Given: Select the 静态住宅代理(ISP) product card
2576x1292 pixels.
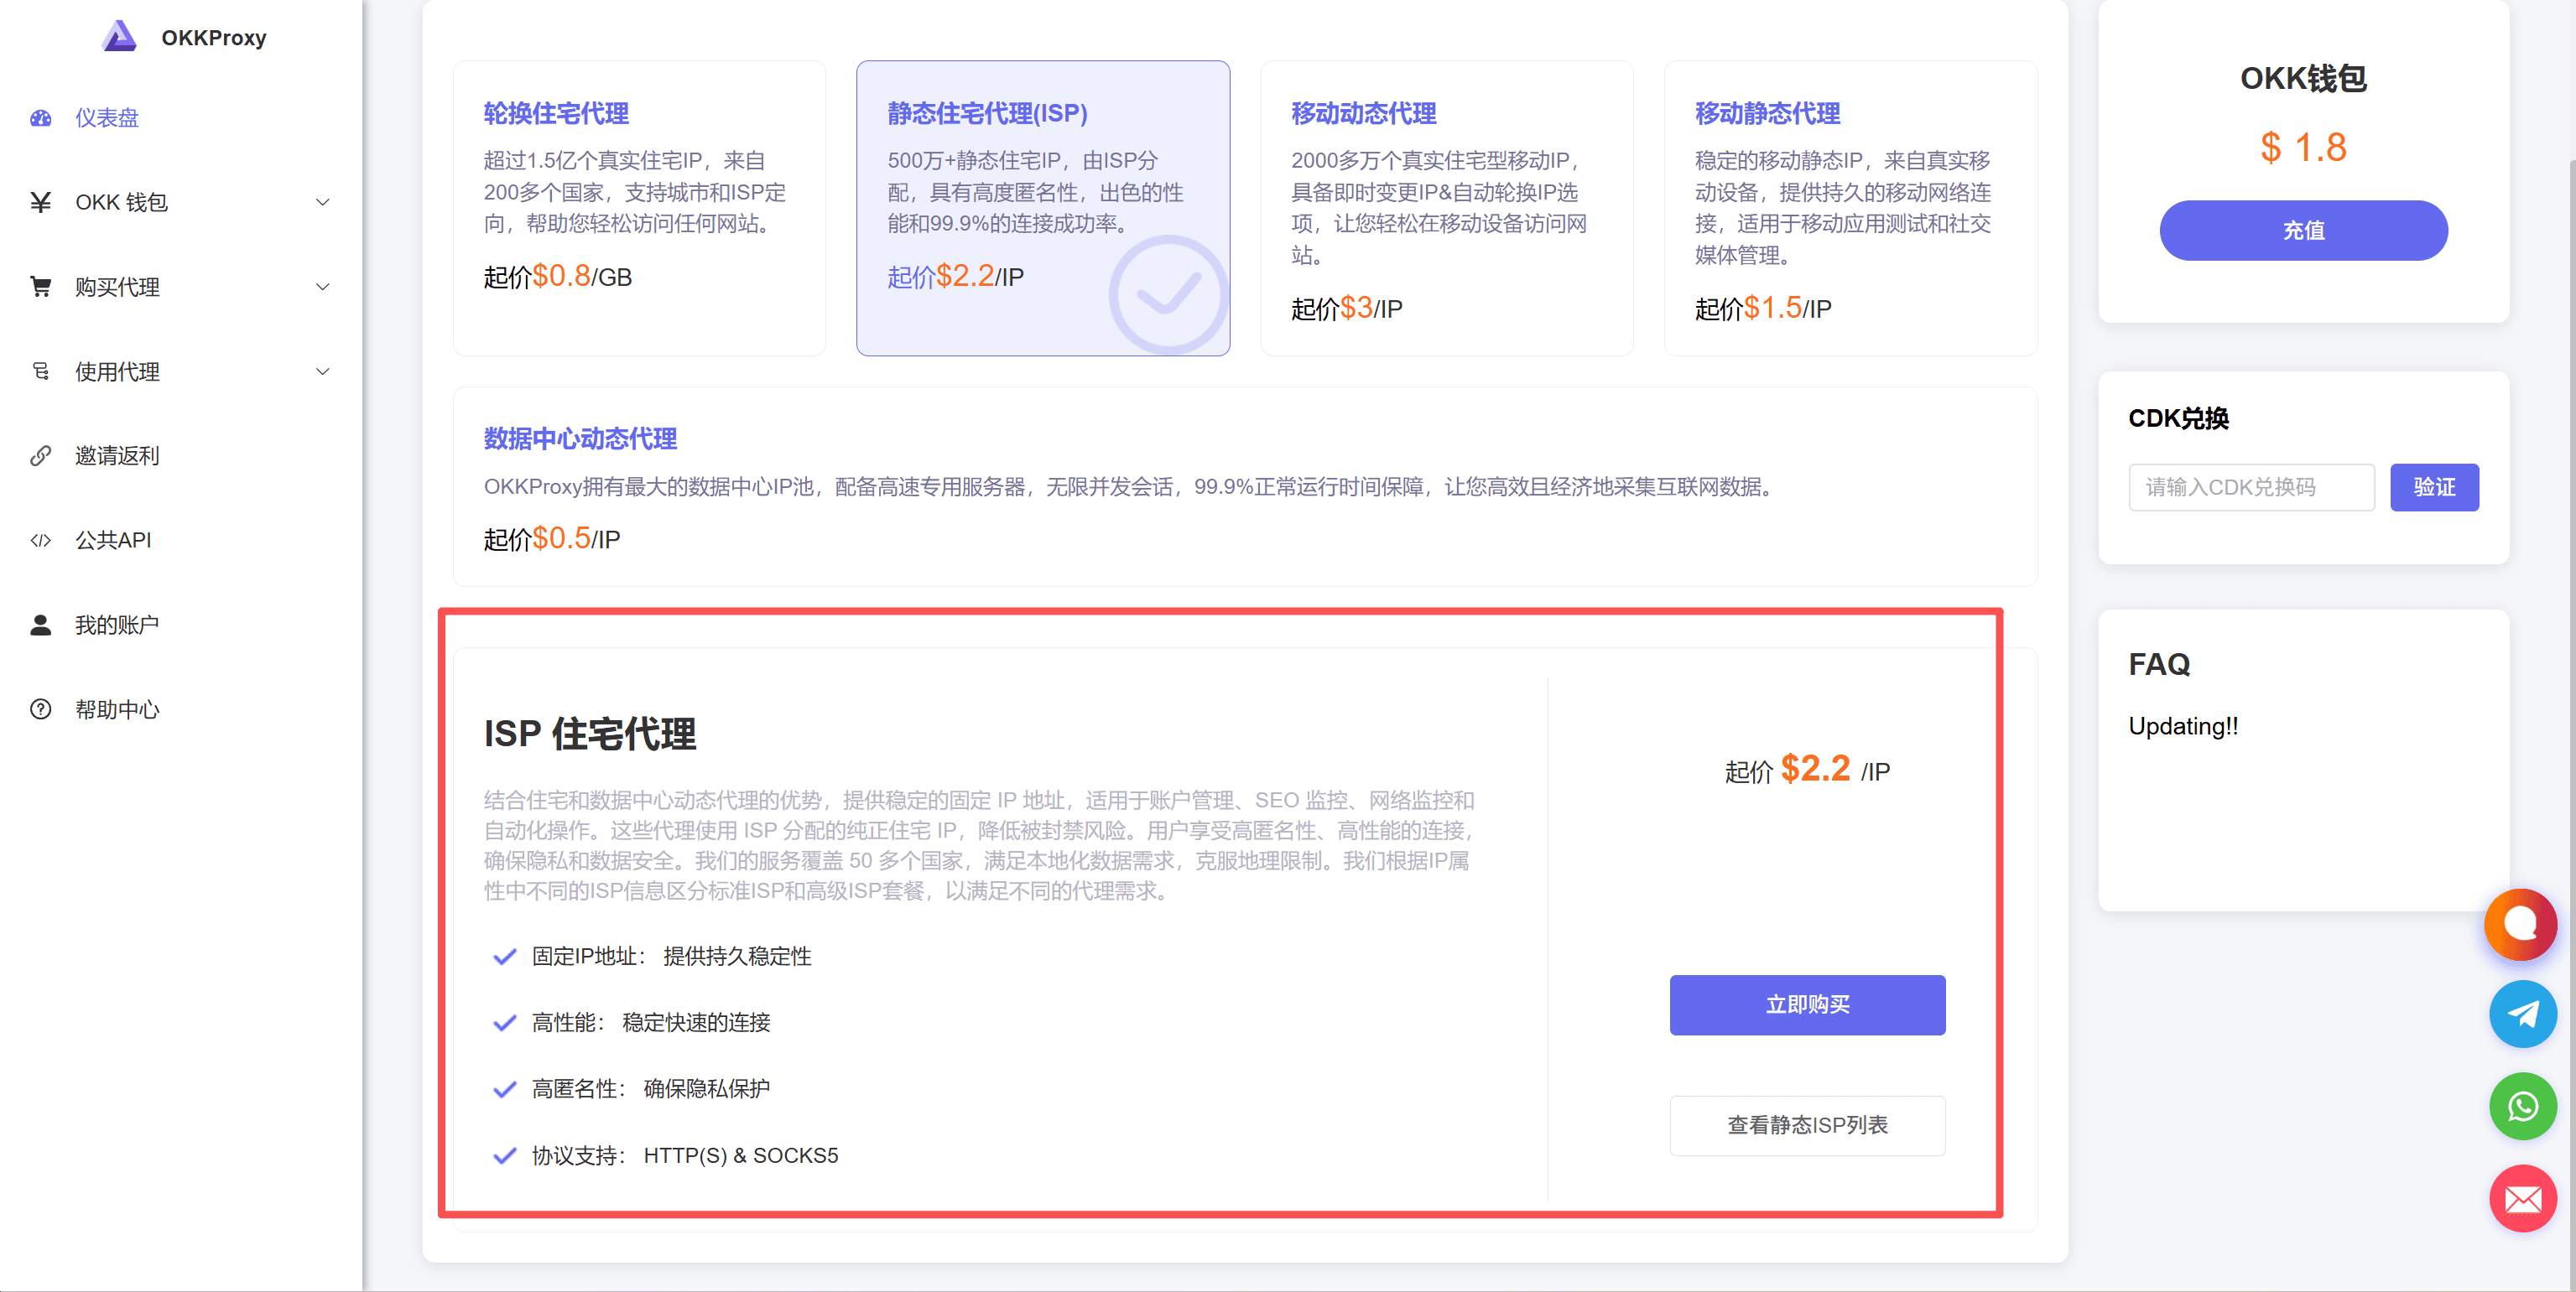Looking at the screenshot, I should click(1043, 208).
